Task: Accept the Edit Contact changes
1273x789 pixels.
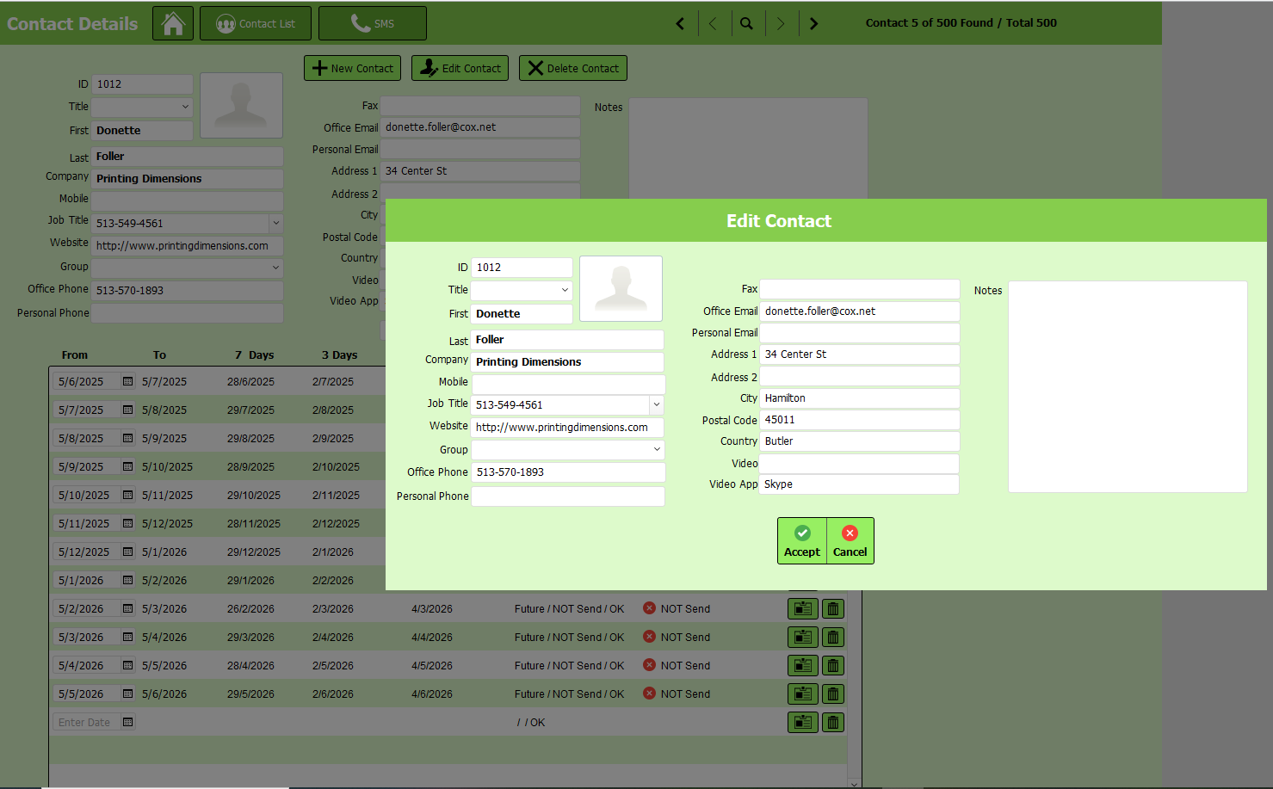Action: click(x=802, y=540)
